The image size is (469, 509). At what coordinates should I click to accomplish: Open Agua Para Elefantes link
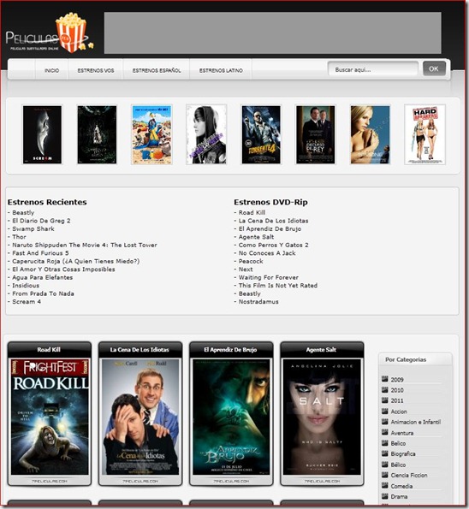(x=42, y=277)
